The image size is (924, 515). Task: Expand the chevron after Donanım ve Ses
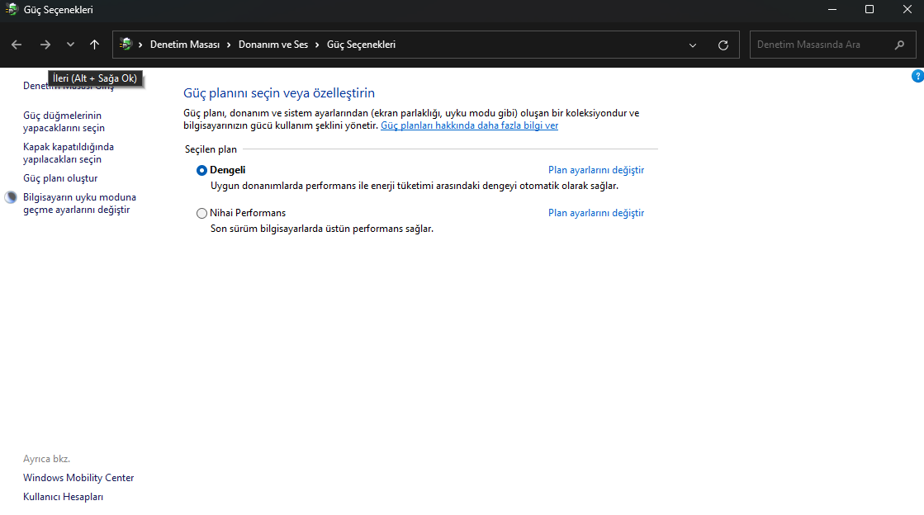(318, 45)
